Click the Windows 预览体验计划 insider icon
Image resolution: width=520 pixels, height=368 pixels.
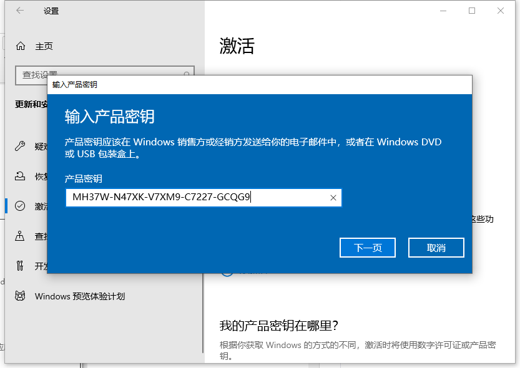point(19,296)
